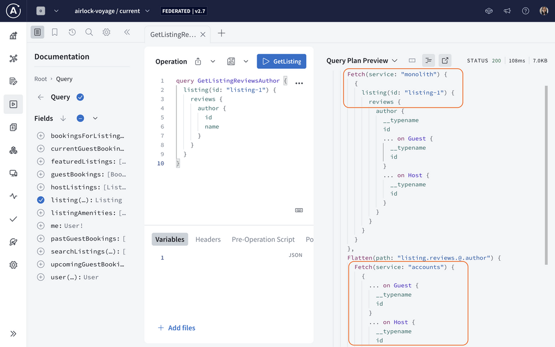Open operation history clock icon
The image size is (555, 347).
click(72, 32)
